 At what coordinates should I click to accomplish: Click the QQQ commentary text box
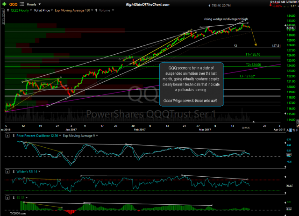[x=191, y=84]
